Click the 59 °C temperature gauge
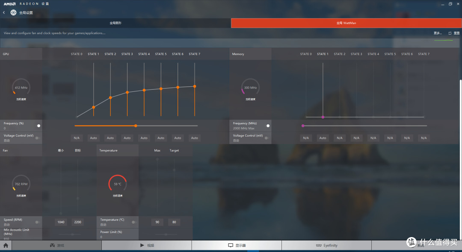Screen dimensions: 462x252 118,184
